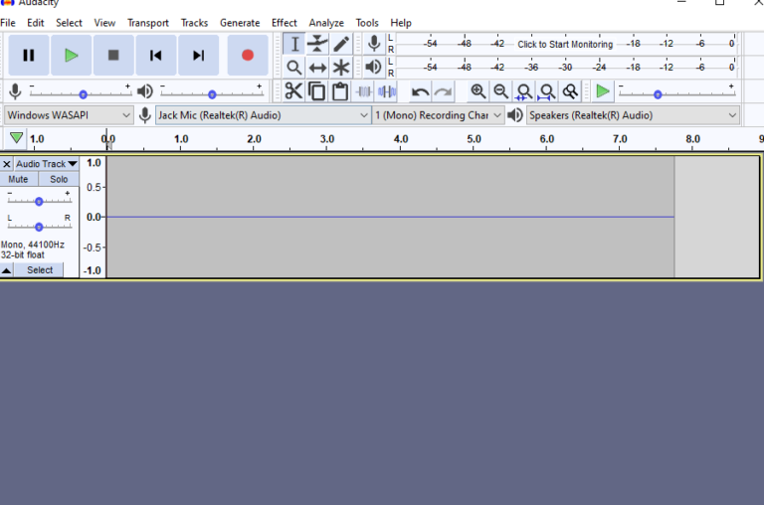Click to Start Monitoring on the recording meter

click(565, 44)
